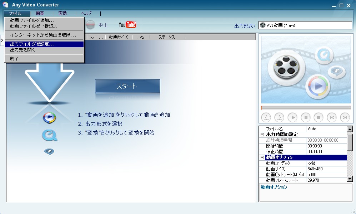The height and width of the screenshot is (214, 356).
Task: Click the 動画コーデック property label
Action: (278, 163)
